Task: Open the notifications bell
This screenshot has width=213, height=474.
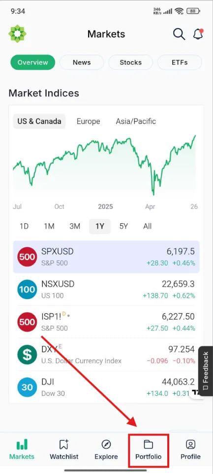Action: click(x=198, y=34)
